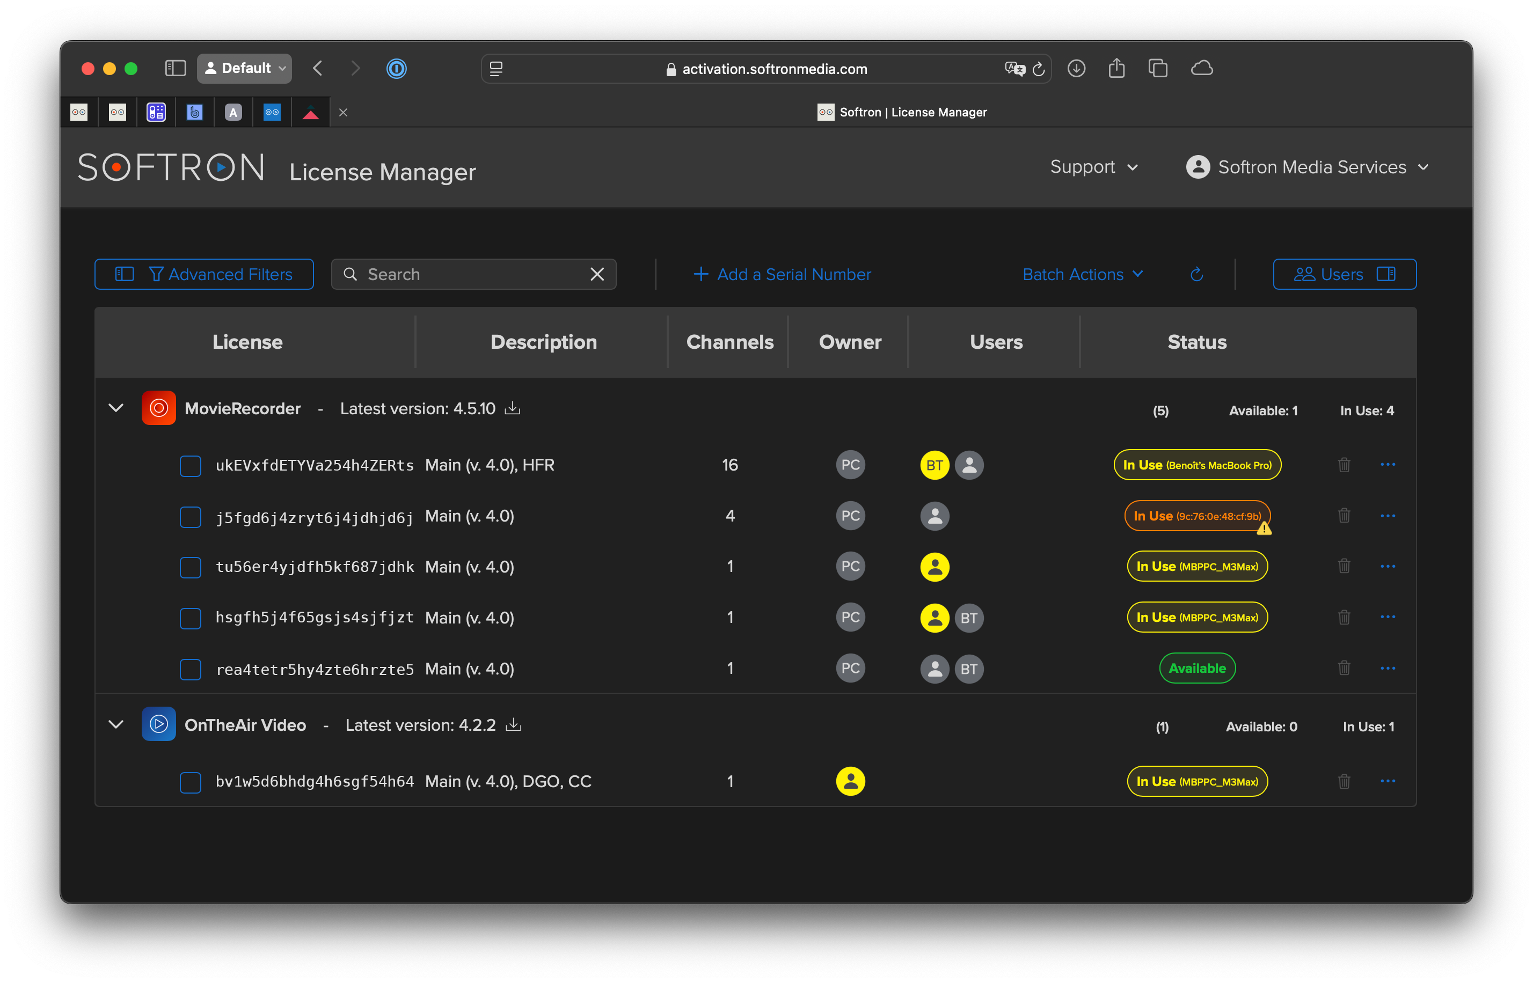This screenshot has height=983, width=1533.
Task: Download OnTheAir Video latest version 4.2.2
Action: [513, 724]
